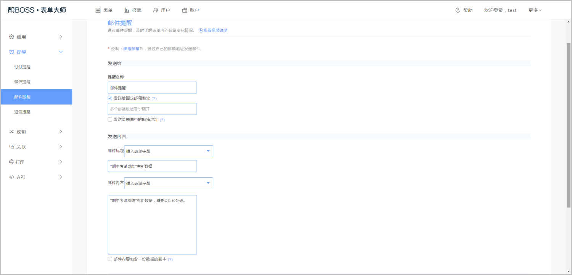Click the fixed email address input field

click(152, 109)
